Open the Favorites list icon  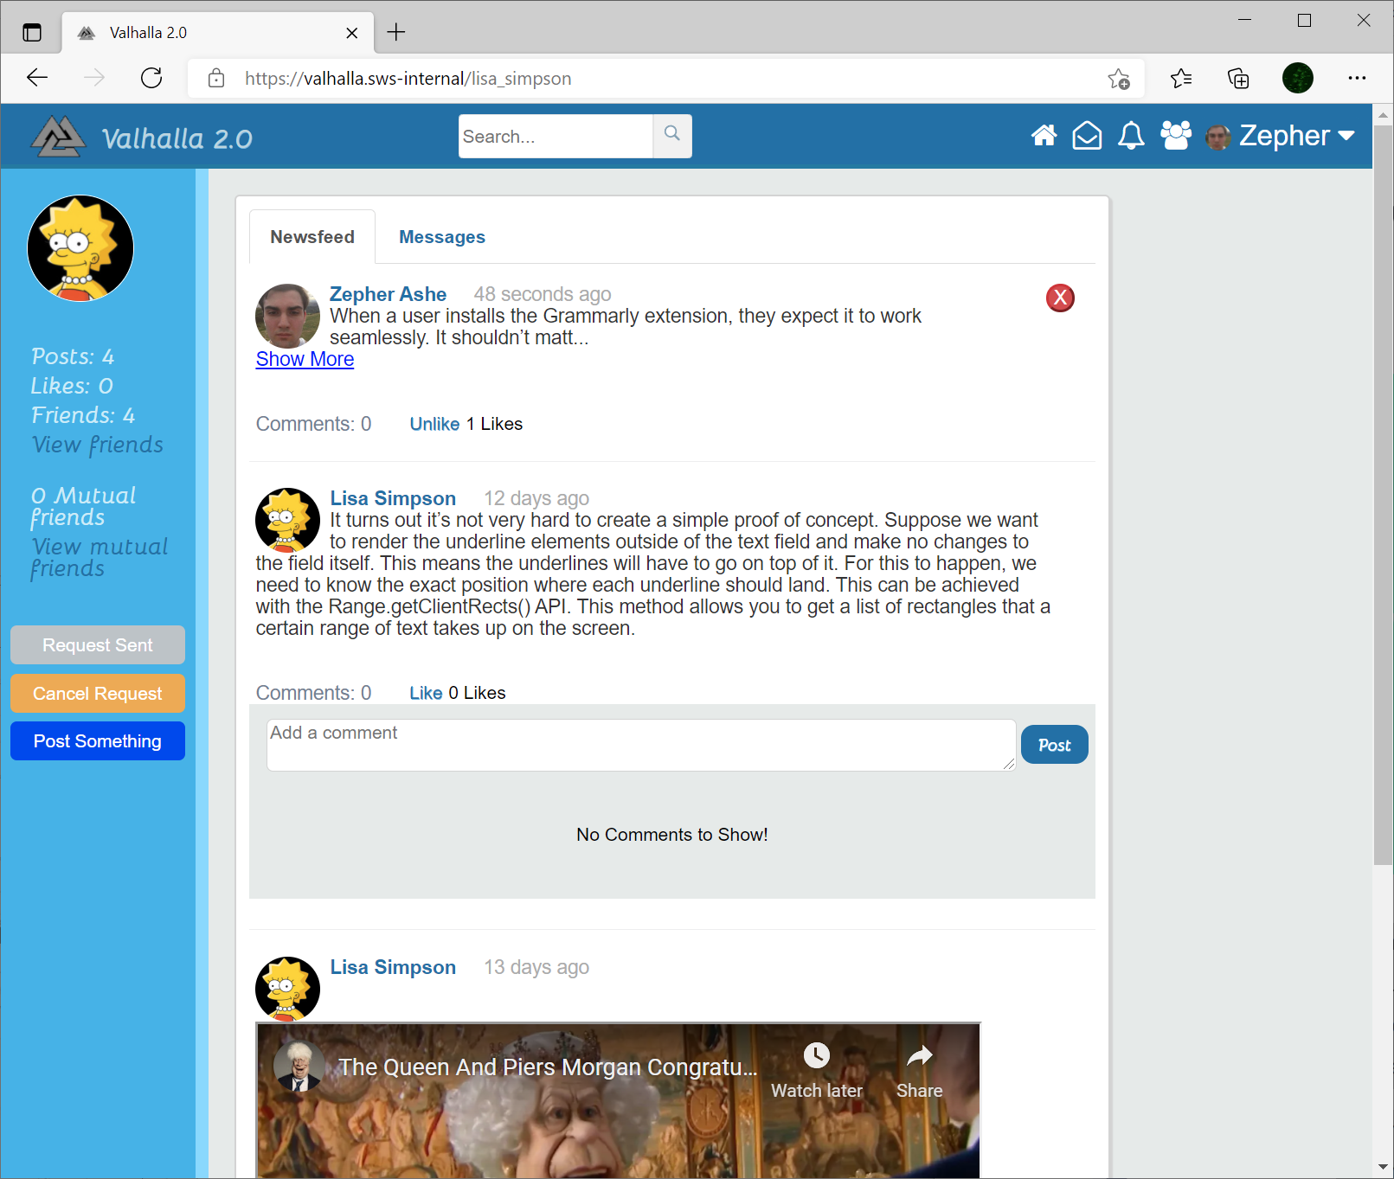point(1180,79)
